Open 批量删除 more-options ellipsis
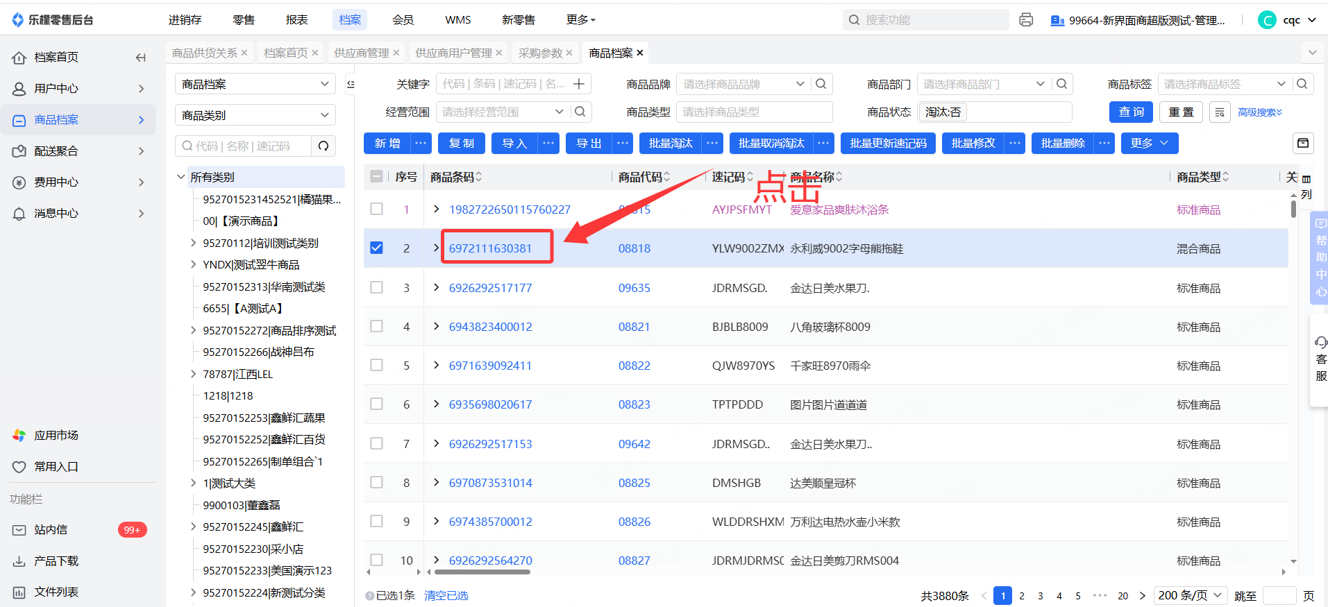This screenshot has width=1328, height=607. click(1104, 143)
